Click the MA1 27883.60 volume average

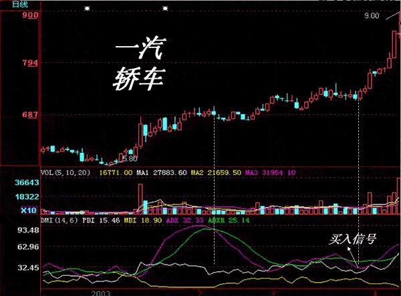[x=162, y=173]
